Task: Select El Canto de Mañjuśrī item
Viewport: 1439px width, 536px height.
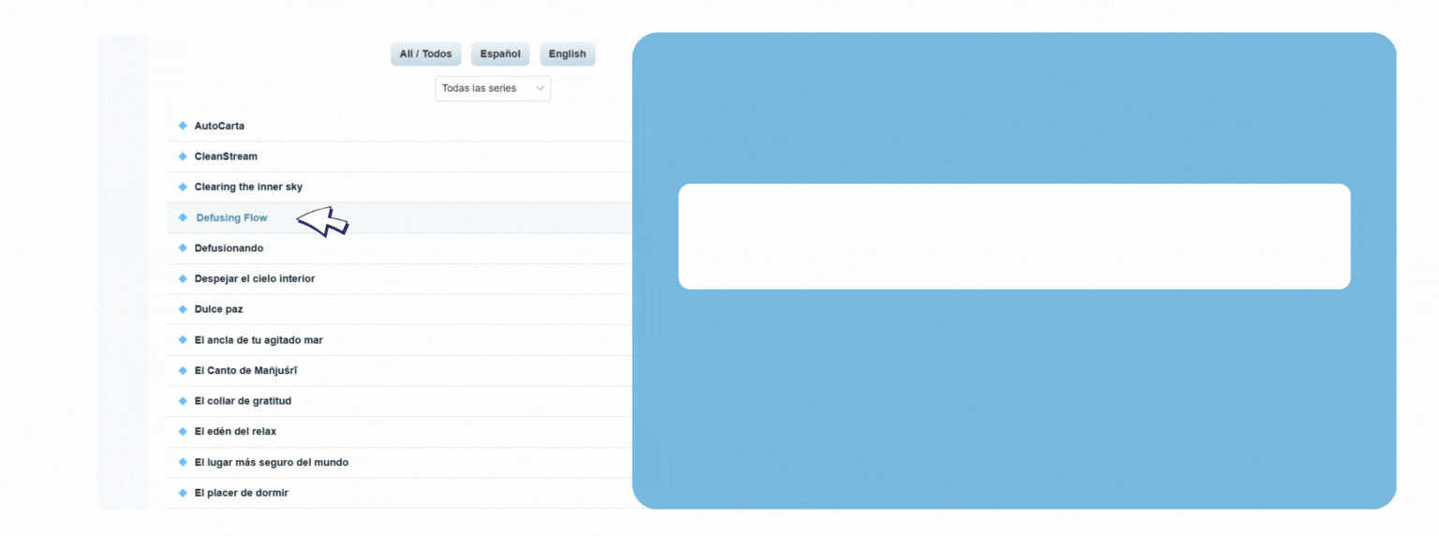Action: [x=245, y=370]
